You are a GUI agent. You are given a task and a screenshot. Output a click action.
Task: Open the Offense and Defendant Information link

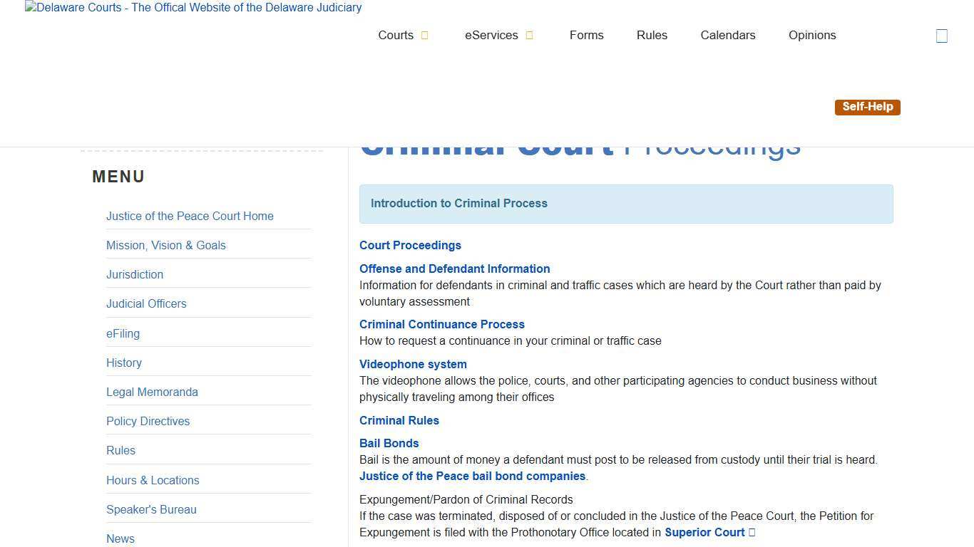click(x=454, y=269)
